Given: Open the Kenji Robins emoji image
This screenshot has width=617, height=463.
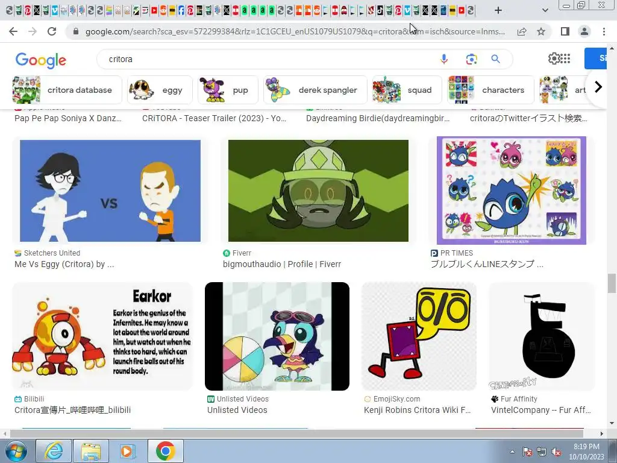Looking at the screenshot, I should tap(419, 336).
